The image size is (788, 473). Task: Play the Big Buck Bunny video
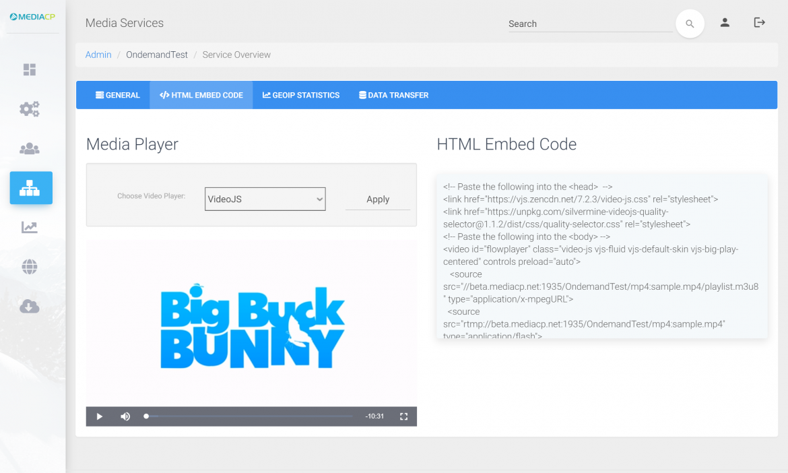100,416
